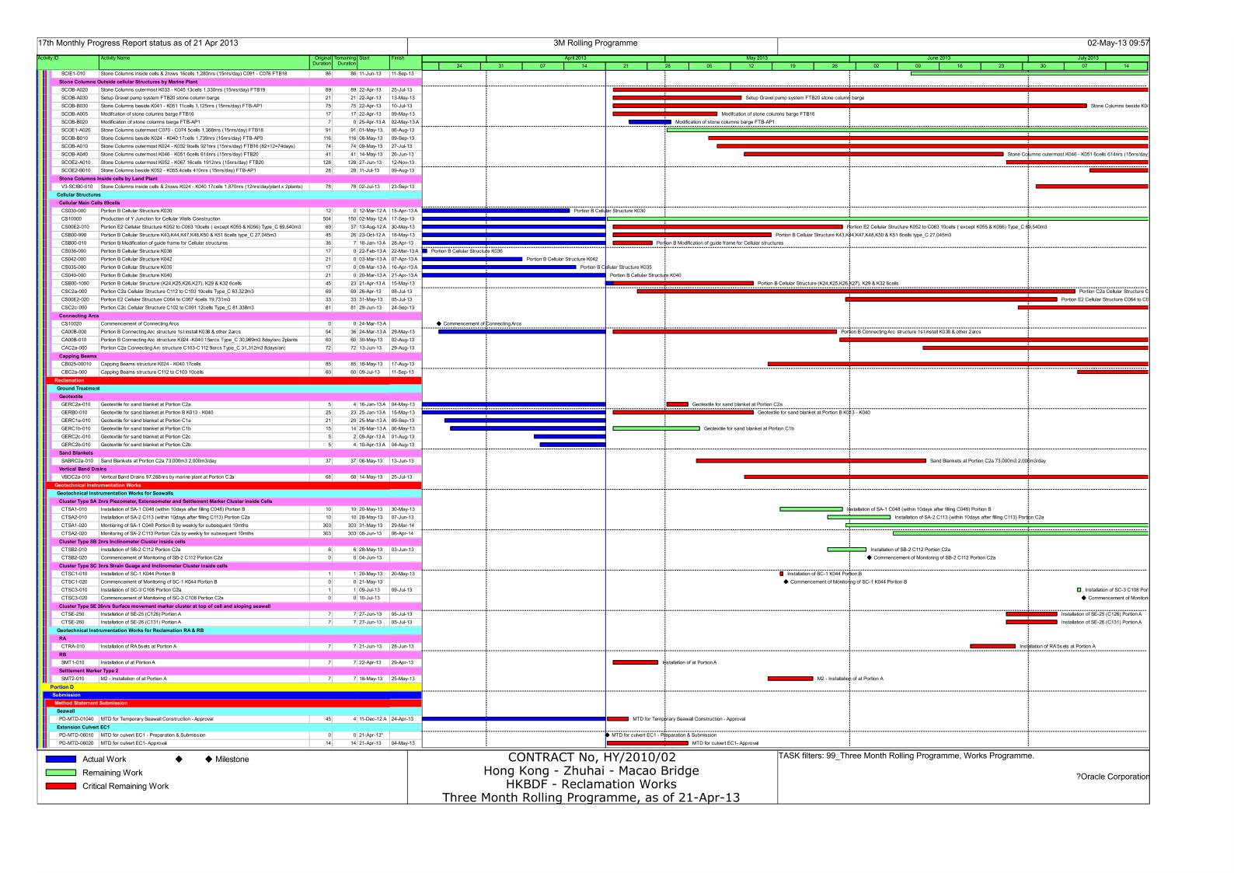Select the VBDC2a-010 activity ID cell

(x=76, y=477)
